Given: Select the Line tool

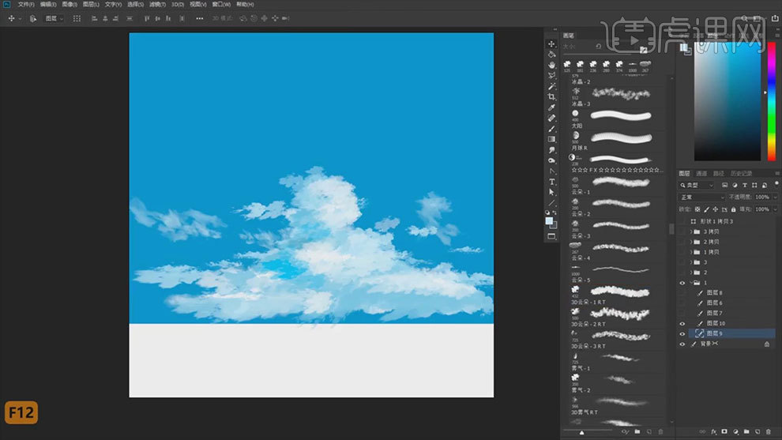Looking at the screenshot, I should (551, 203).
